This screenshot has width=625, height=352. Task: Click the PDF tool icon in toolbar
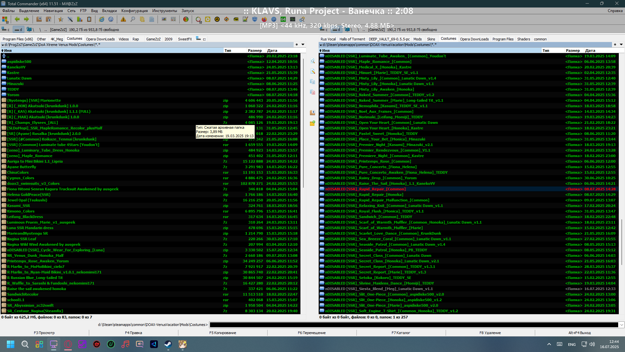pyautogui.click(x=236, y=19)
